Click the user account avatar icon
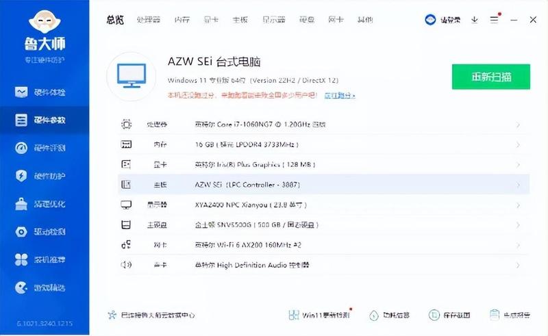The width and height of the screenshot is (548, 336). point(430,20)
